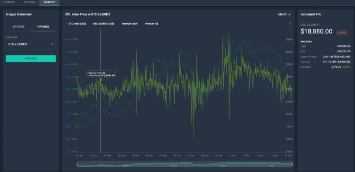Click the navigator's left range handle

(x=77, y=164)
